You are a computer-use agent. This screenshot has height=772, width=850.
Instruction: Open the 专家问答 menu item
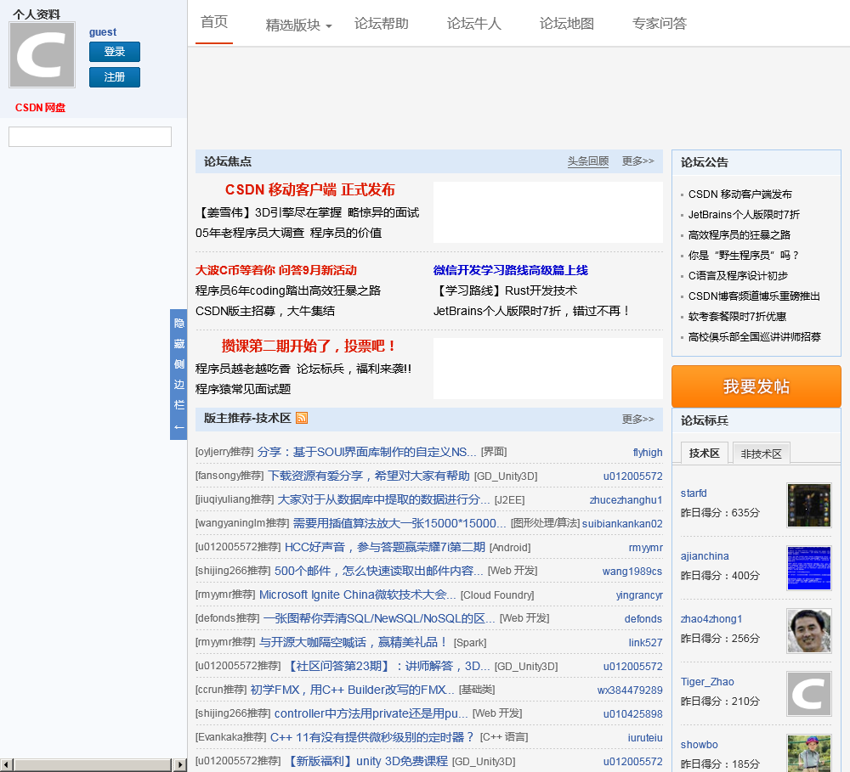click(660, 23)
